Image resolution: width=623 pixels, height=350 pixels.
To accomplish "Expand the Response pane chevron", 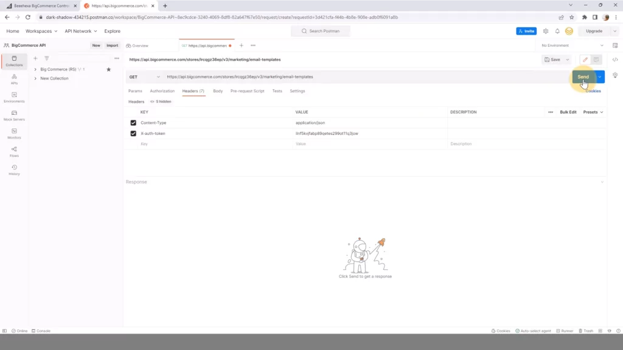I will 602,182.
